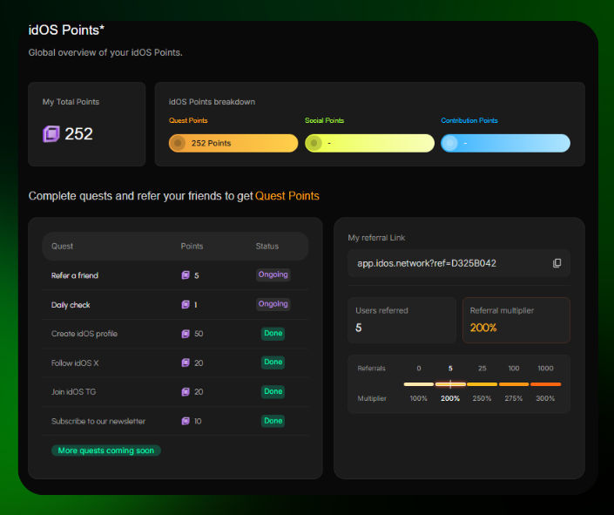This screenshot has width=614, height=515.
Task: Click the blue Contribution Points bar
Action: click(505, 143)
